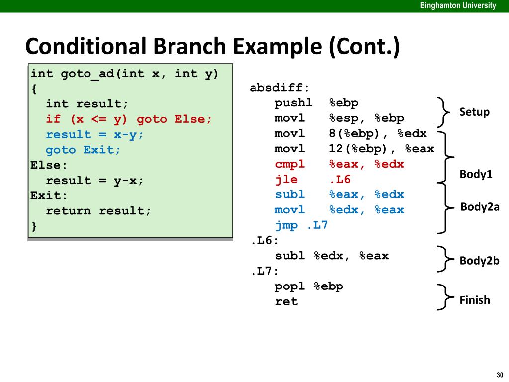Select the slide title 'Conditional Branch Example (Cont.)'
The height and width of the screenshot is (382, 509).
point(213,46)
